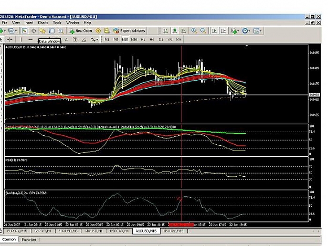Click the RSI(21) indicator label
The width and height of the screenshot is (328, 246).
click(16, 160)
